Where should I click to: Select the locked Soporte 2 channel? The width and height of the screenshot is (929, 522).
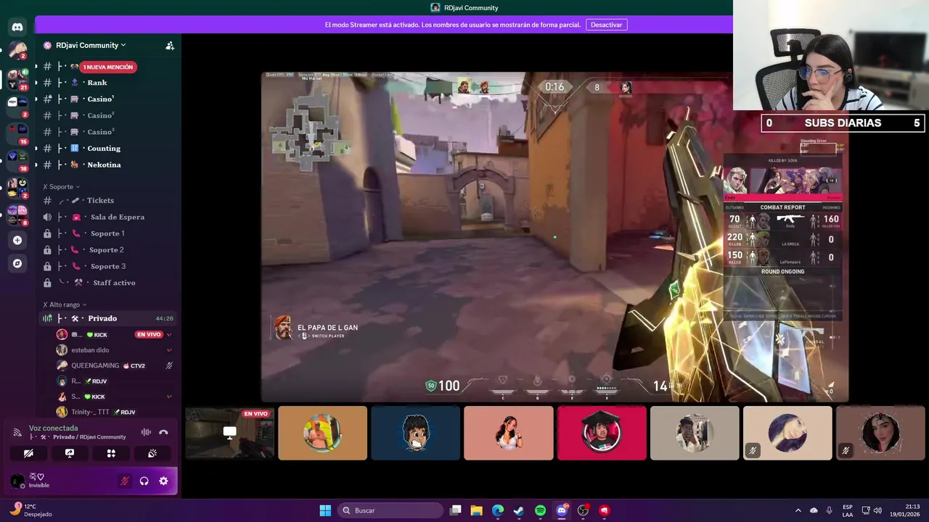click(107, 250)
